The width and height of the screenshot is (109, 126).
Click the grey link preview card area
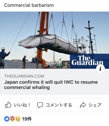[x=54, y=82]
